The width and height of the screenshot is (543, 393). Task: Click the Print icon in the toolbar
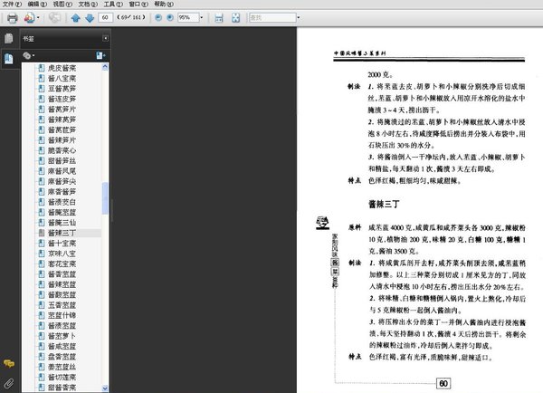[12, 17]
